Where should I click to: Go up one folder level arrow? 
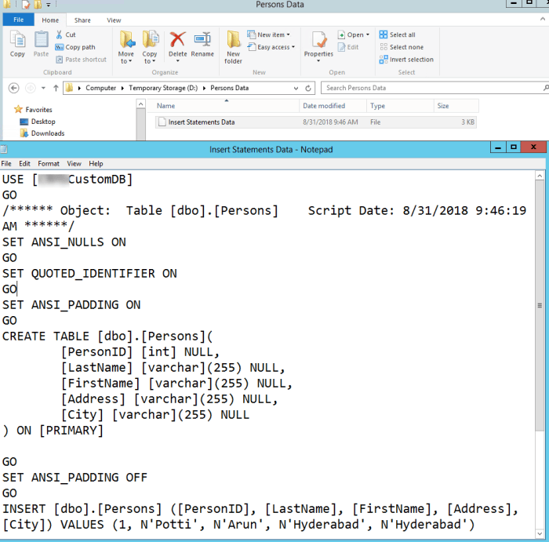pyautogui.click(x=56, y=88)
